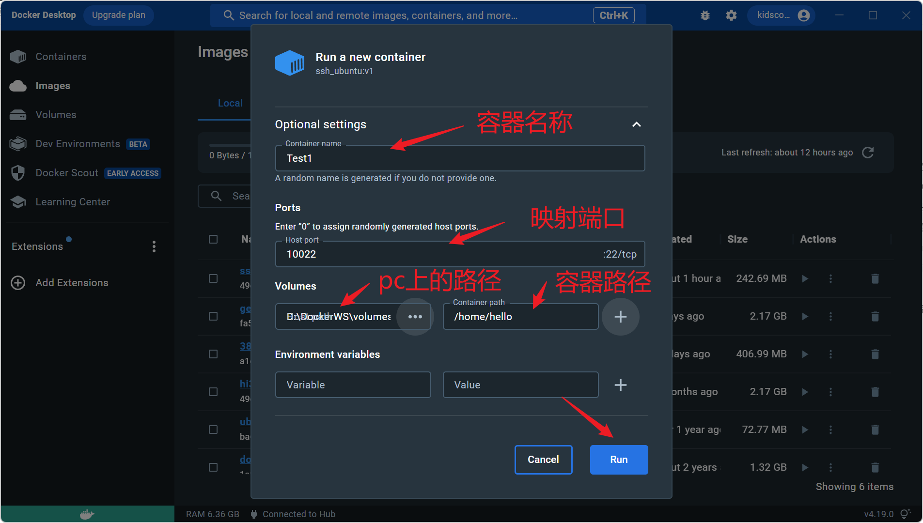Delete the 242.69 MB image
Viewport: 923px width, 523px height.
(875, 278)
